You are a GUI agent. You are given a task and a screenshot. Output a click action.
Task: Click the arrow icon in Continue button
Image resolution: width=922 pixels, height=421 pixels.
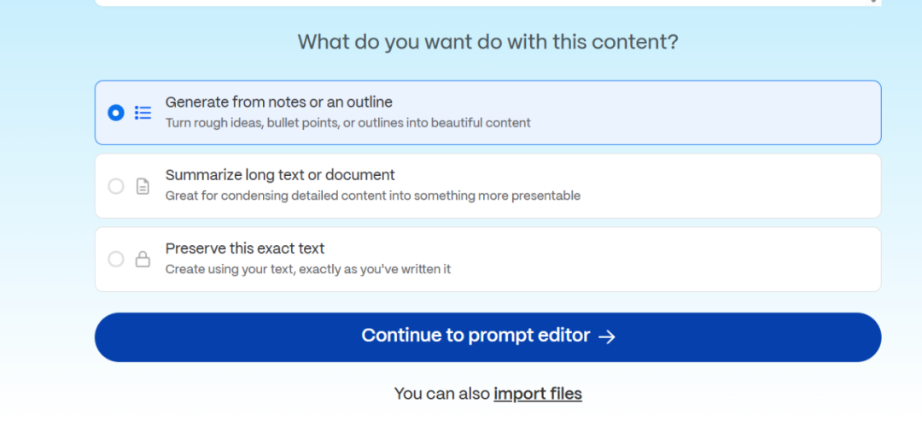point(607,336)
